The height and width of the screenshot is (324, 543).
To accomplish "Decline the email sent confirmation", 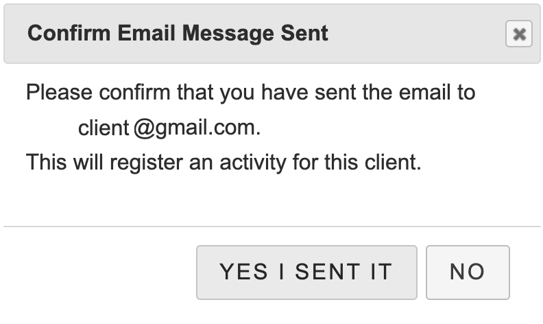I will tap(467, 272).
